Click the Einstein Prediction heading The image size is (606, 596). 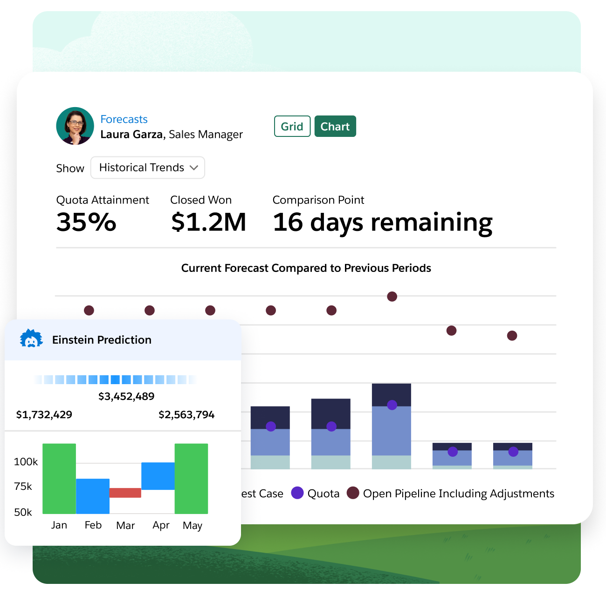tap(102, 340)
